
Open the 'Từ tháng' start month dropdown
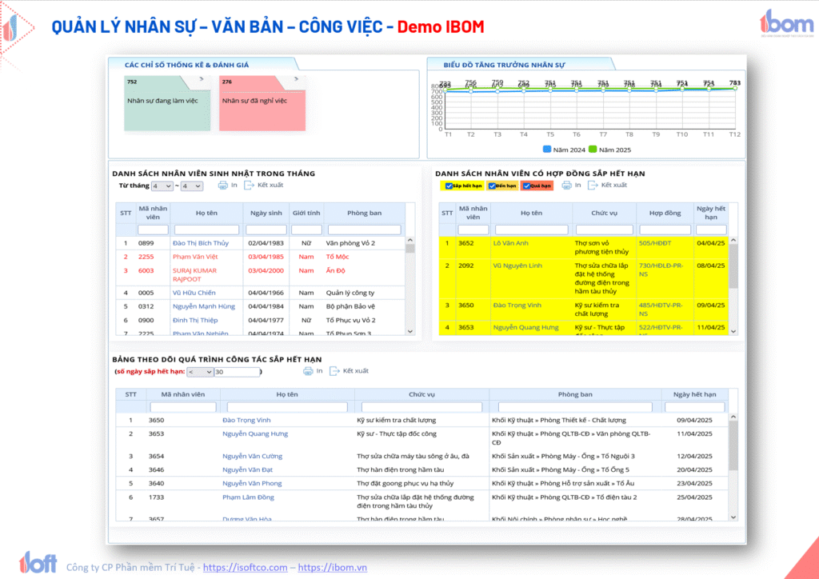(x=162, y=186)
